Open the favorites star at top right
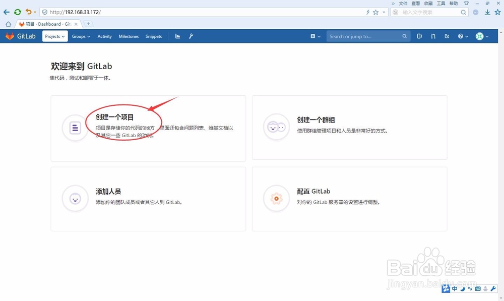The height and width of the screenshot is (301, 504). [x=497, y=12]
